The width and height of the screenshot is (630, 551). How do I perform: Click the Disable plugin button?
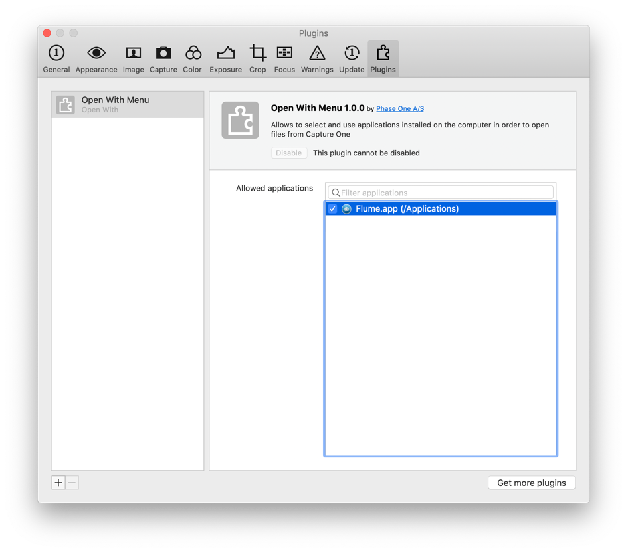point(289,153)
